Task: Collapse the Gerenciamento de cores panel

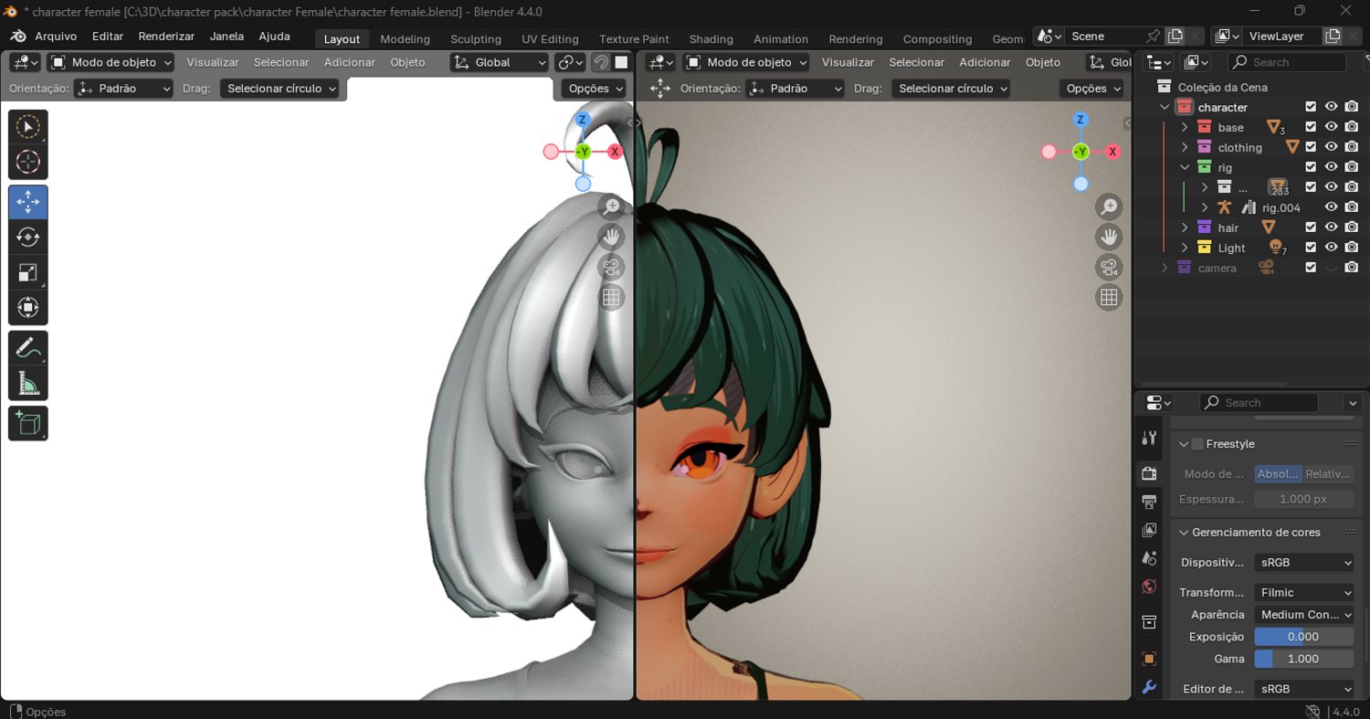Action: click(1184, 533)
